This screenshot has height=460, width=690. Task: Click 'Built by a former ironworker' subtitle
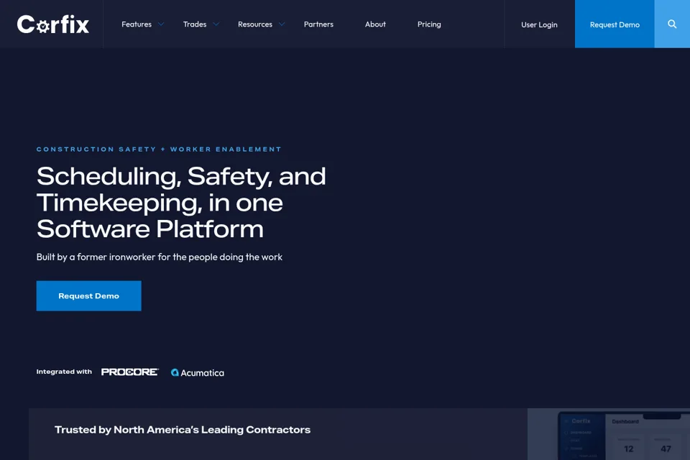[160, 257]
